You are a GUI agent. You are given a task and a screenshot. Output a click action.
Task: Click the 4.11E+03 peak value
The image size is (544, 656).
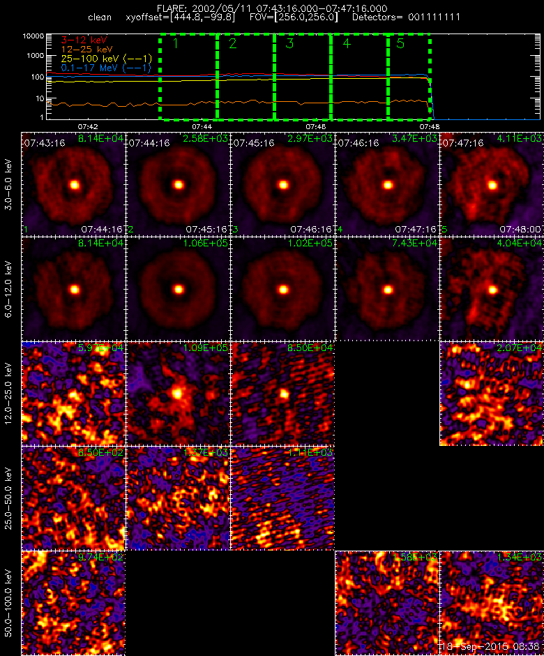(x=520, y=138)
